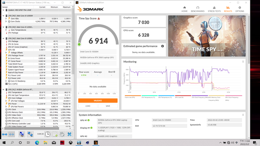Open File Explorer from the taskbar
The width and height of the screenshot is (260, 146).
pyautogui.click(x=45, y=142)
